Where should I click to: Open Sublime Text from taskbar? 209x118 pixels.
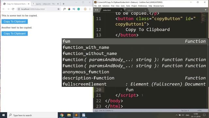(76, 115)
